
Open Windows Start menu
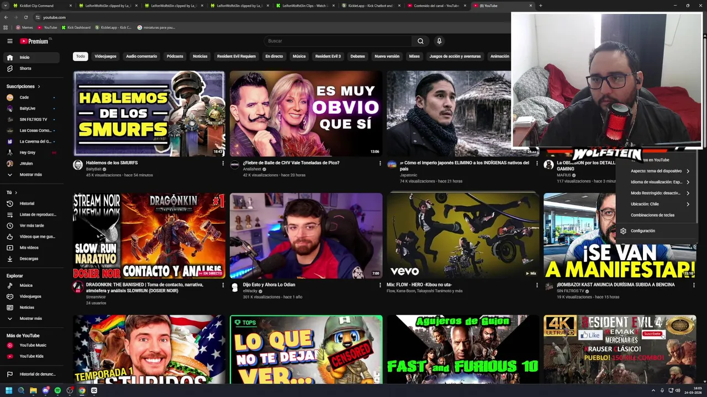(9, 390)
